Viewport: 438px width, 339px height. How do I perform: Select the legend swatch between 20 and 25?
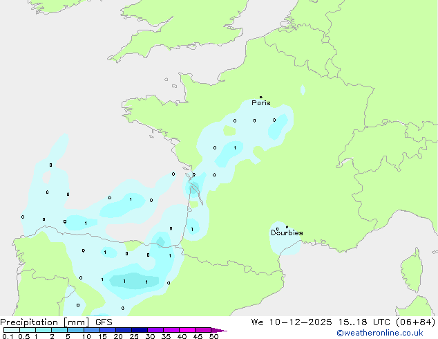(124, 330)
